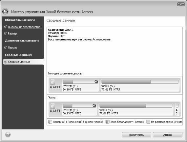Click Зона безопасности Acronis legend swatch
The width and height of the screenshot is (187, 142).
point(108,122)
